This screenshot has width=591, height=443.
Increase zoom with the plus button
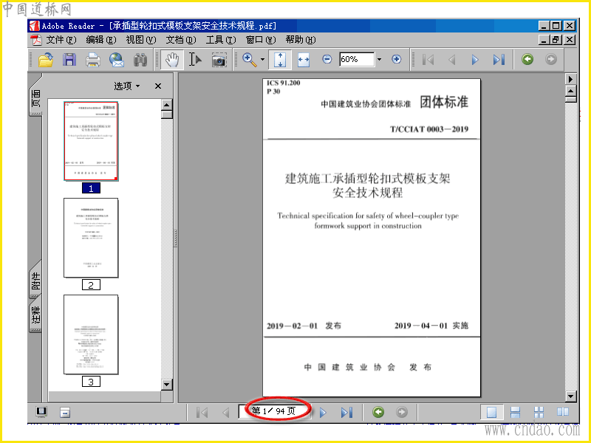396,59
